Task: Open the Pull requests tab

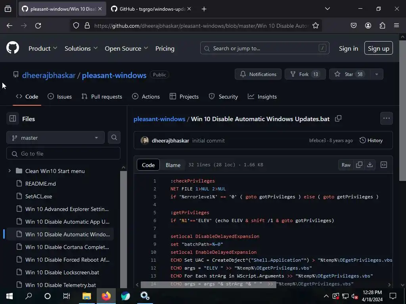Action: point(102,97)
